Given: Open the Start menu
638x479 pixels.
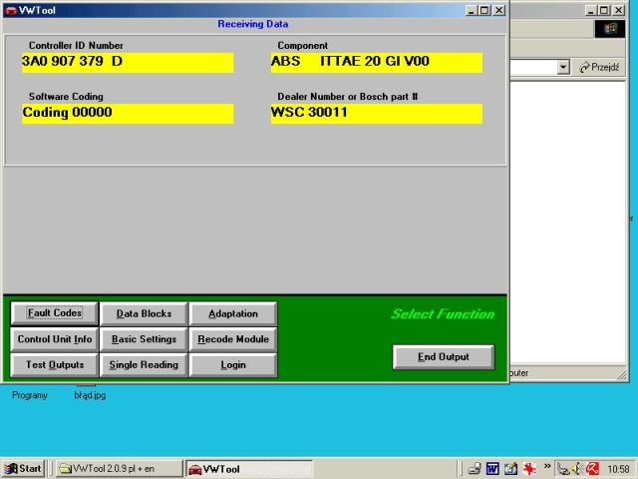Looking at the screenshot, I should click(x=23, y=469).
